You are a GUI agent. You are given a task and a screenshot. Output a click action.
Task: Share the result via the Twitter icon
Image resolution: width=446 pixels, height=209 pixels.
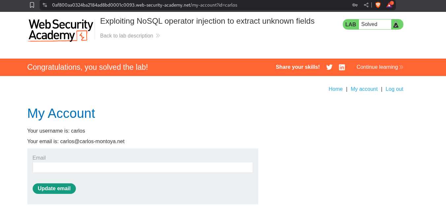329,67
